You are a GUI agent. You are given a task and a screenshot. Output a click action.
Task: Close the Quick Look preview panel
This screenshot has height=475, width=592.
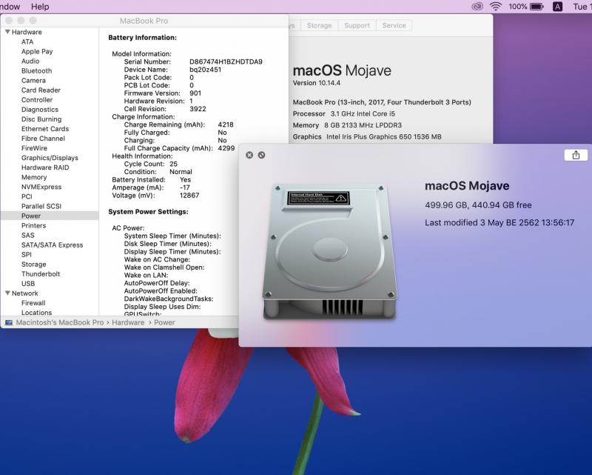coord(249,155)
